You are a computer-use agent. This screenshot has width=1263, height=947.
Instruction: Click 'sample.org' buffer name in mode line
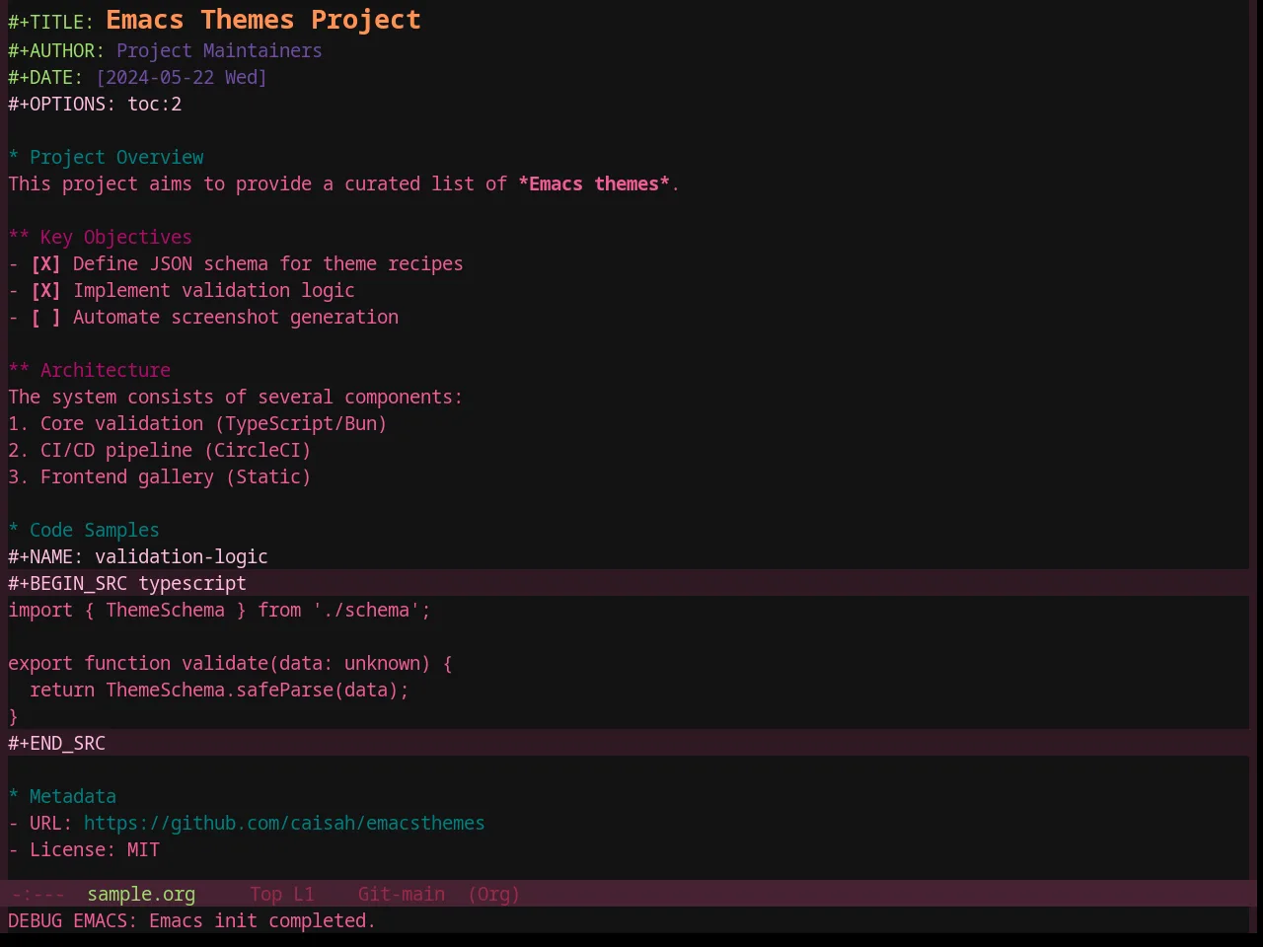[x=141, y=895]
